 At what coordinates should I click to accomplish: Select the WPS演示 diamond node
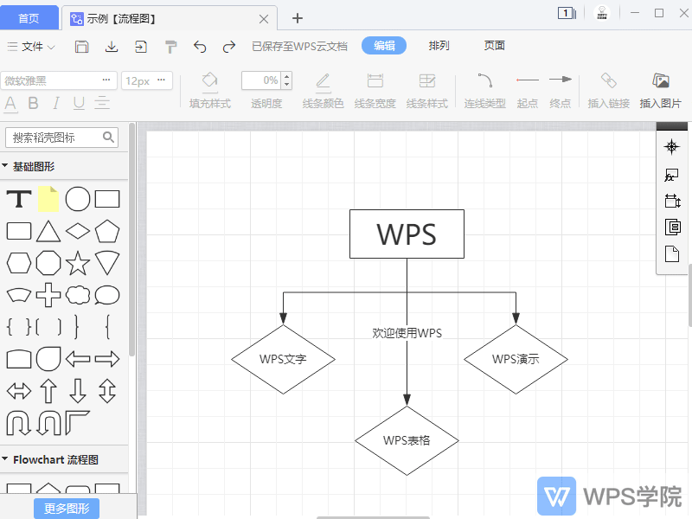[x=516, y=359]
